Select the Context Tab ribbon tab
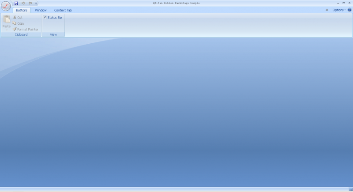The width and height of the screenshot is (353, 192). 63,10
